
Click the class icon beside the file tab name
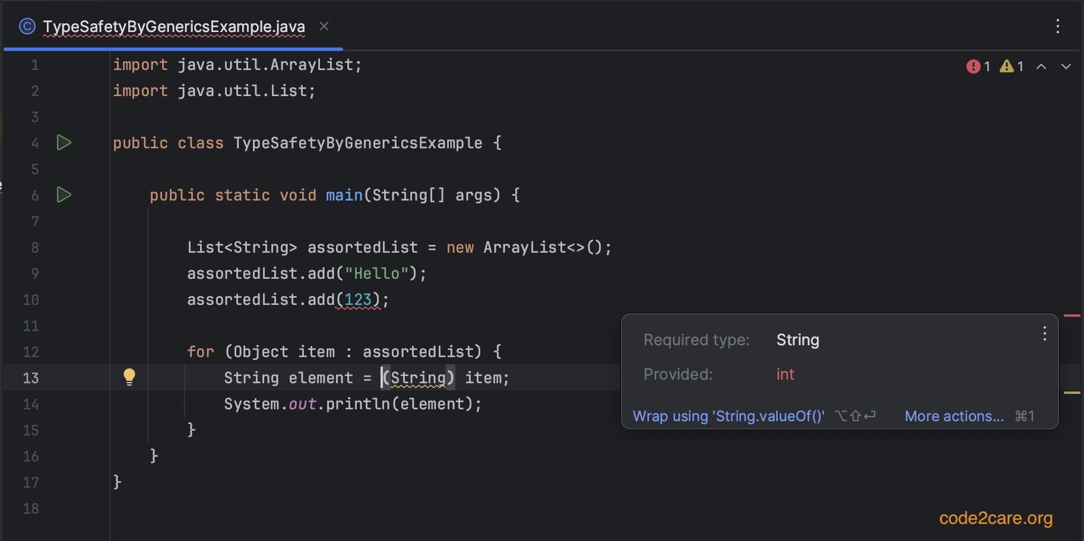click(26, 26)
